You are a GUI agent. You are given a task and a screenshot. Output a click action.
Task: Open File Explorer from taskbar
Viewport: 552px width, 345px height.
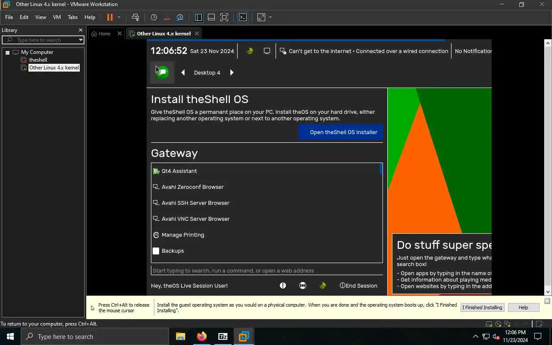click(181, 336)
